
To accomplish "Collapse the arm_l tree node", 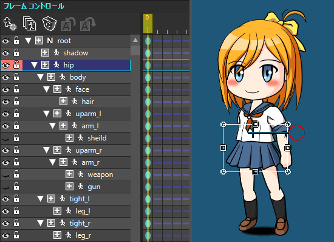I will (52, 126).
